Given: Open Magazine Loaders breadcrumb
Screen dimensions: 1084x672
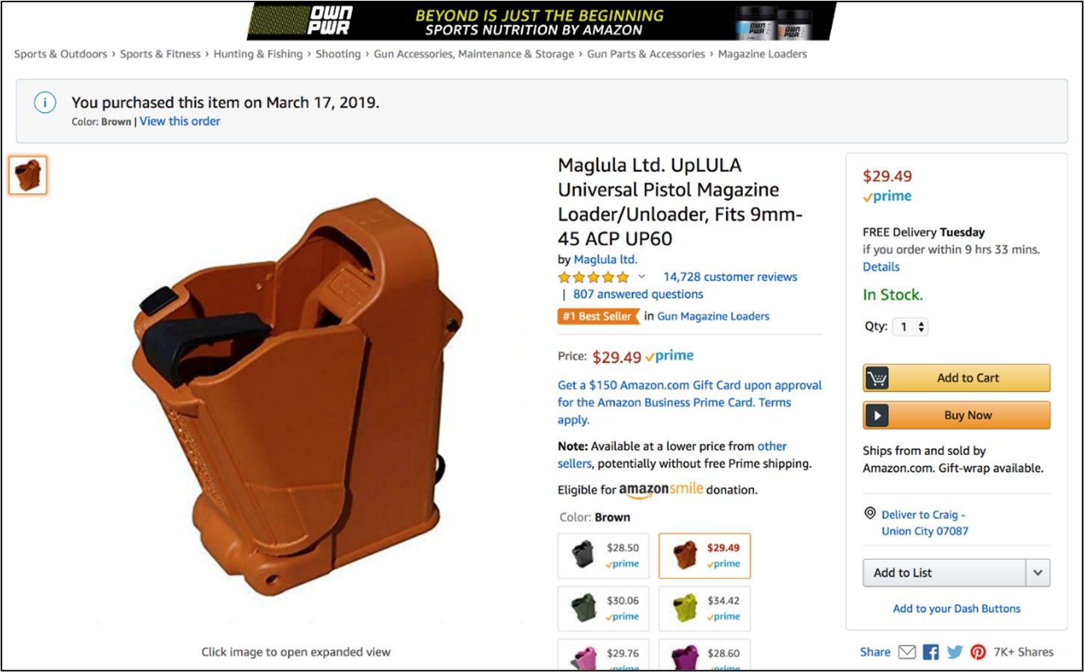Looking at the screenshot, I should (763, 54).
